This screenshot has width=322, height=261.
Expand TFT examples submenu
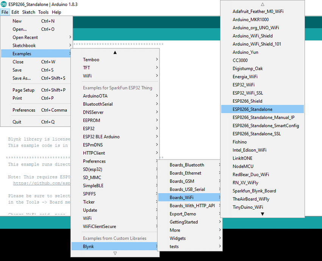point(115,68)
